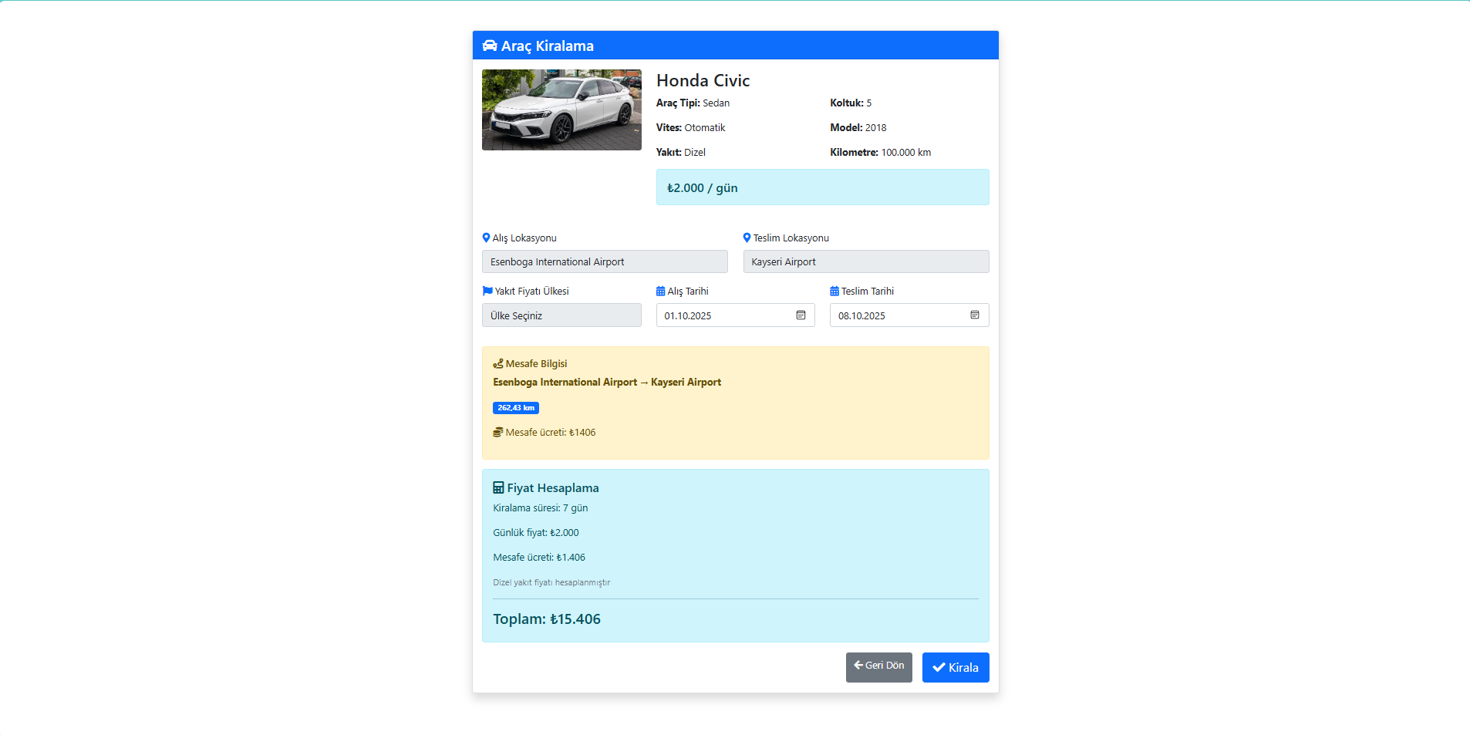
Task: Click Vites: Otomatik spec
Action: [x=690, y=127]
